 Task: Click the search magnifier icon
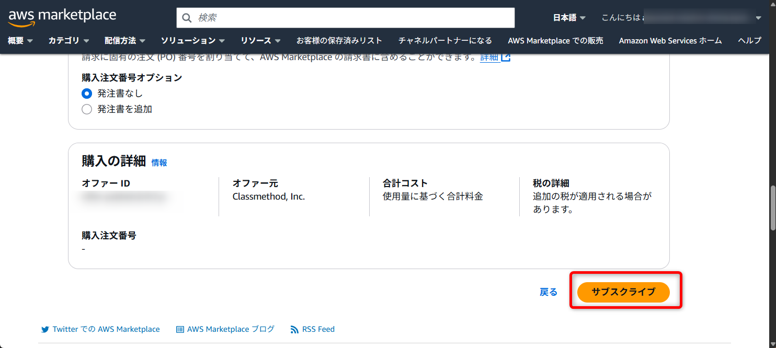(x=187, y=18)
